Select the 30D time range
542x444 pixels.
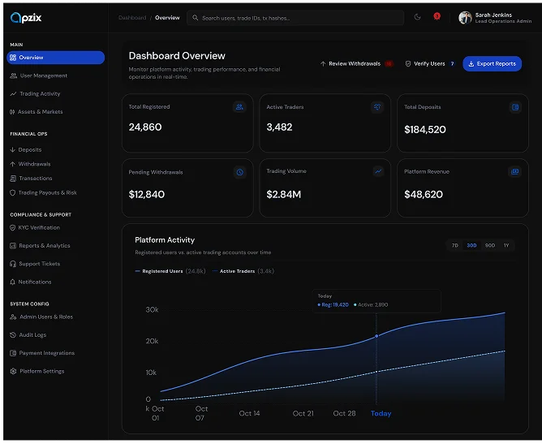point(471,245)
